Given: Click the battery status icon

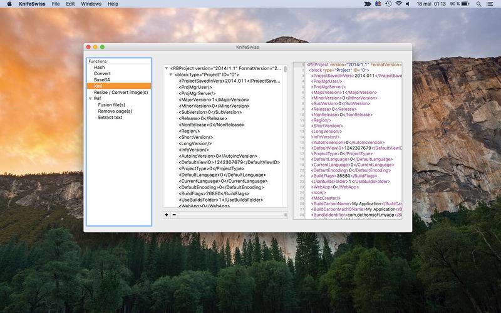Looking at the screenshot, I should click(465, 4).
